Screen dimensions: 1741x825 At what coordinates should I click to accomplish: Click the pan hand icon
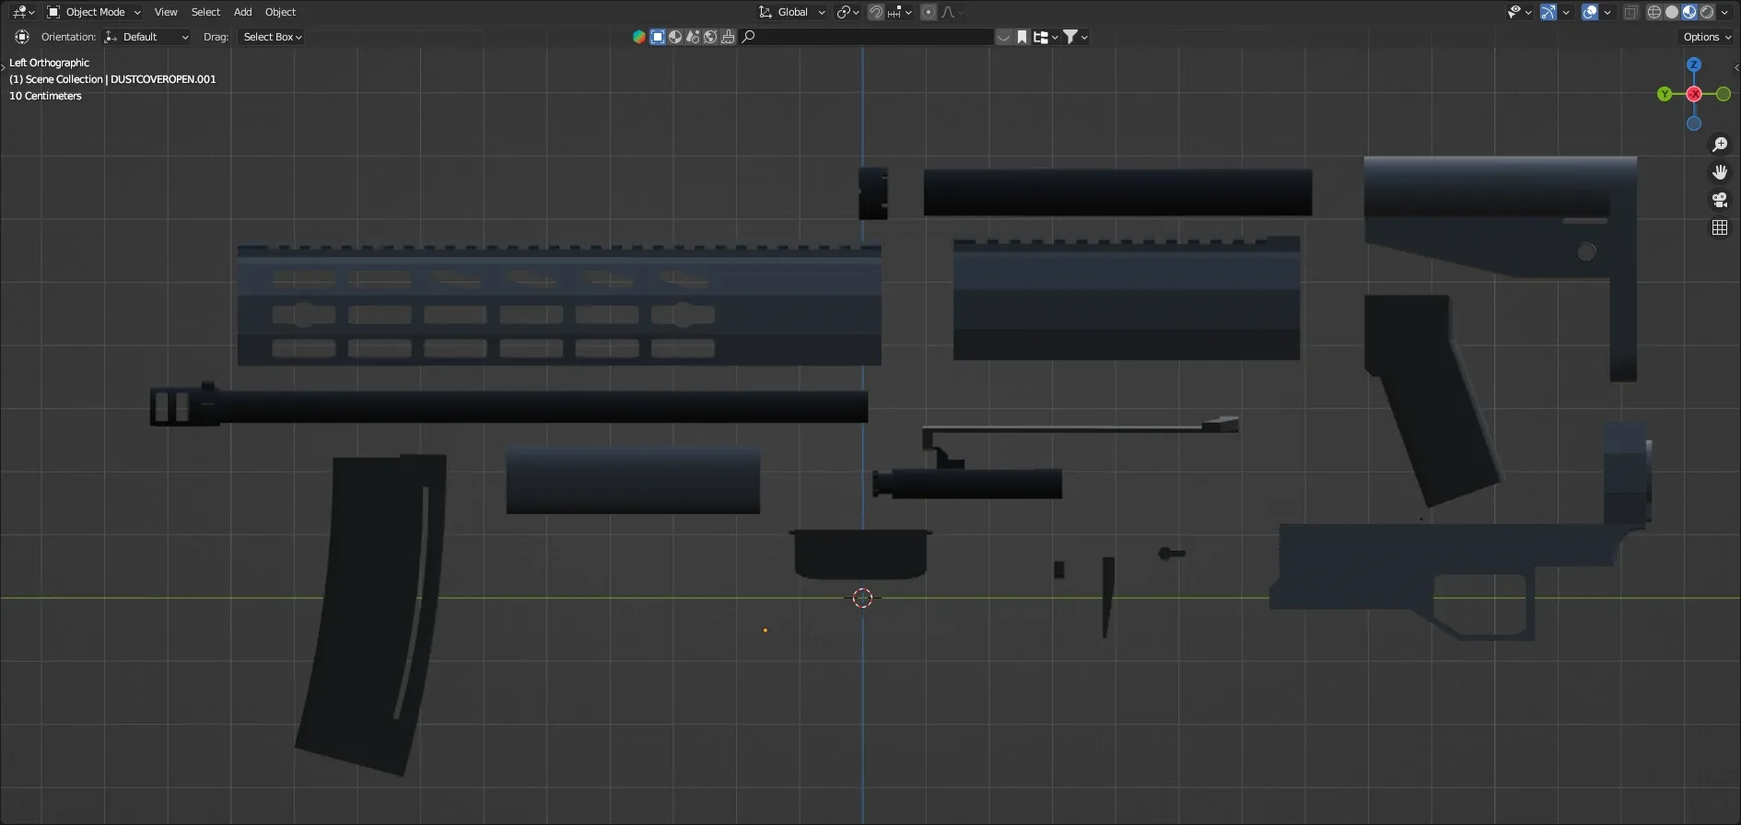coord(1720,172)
